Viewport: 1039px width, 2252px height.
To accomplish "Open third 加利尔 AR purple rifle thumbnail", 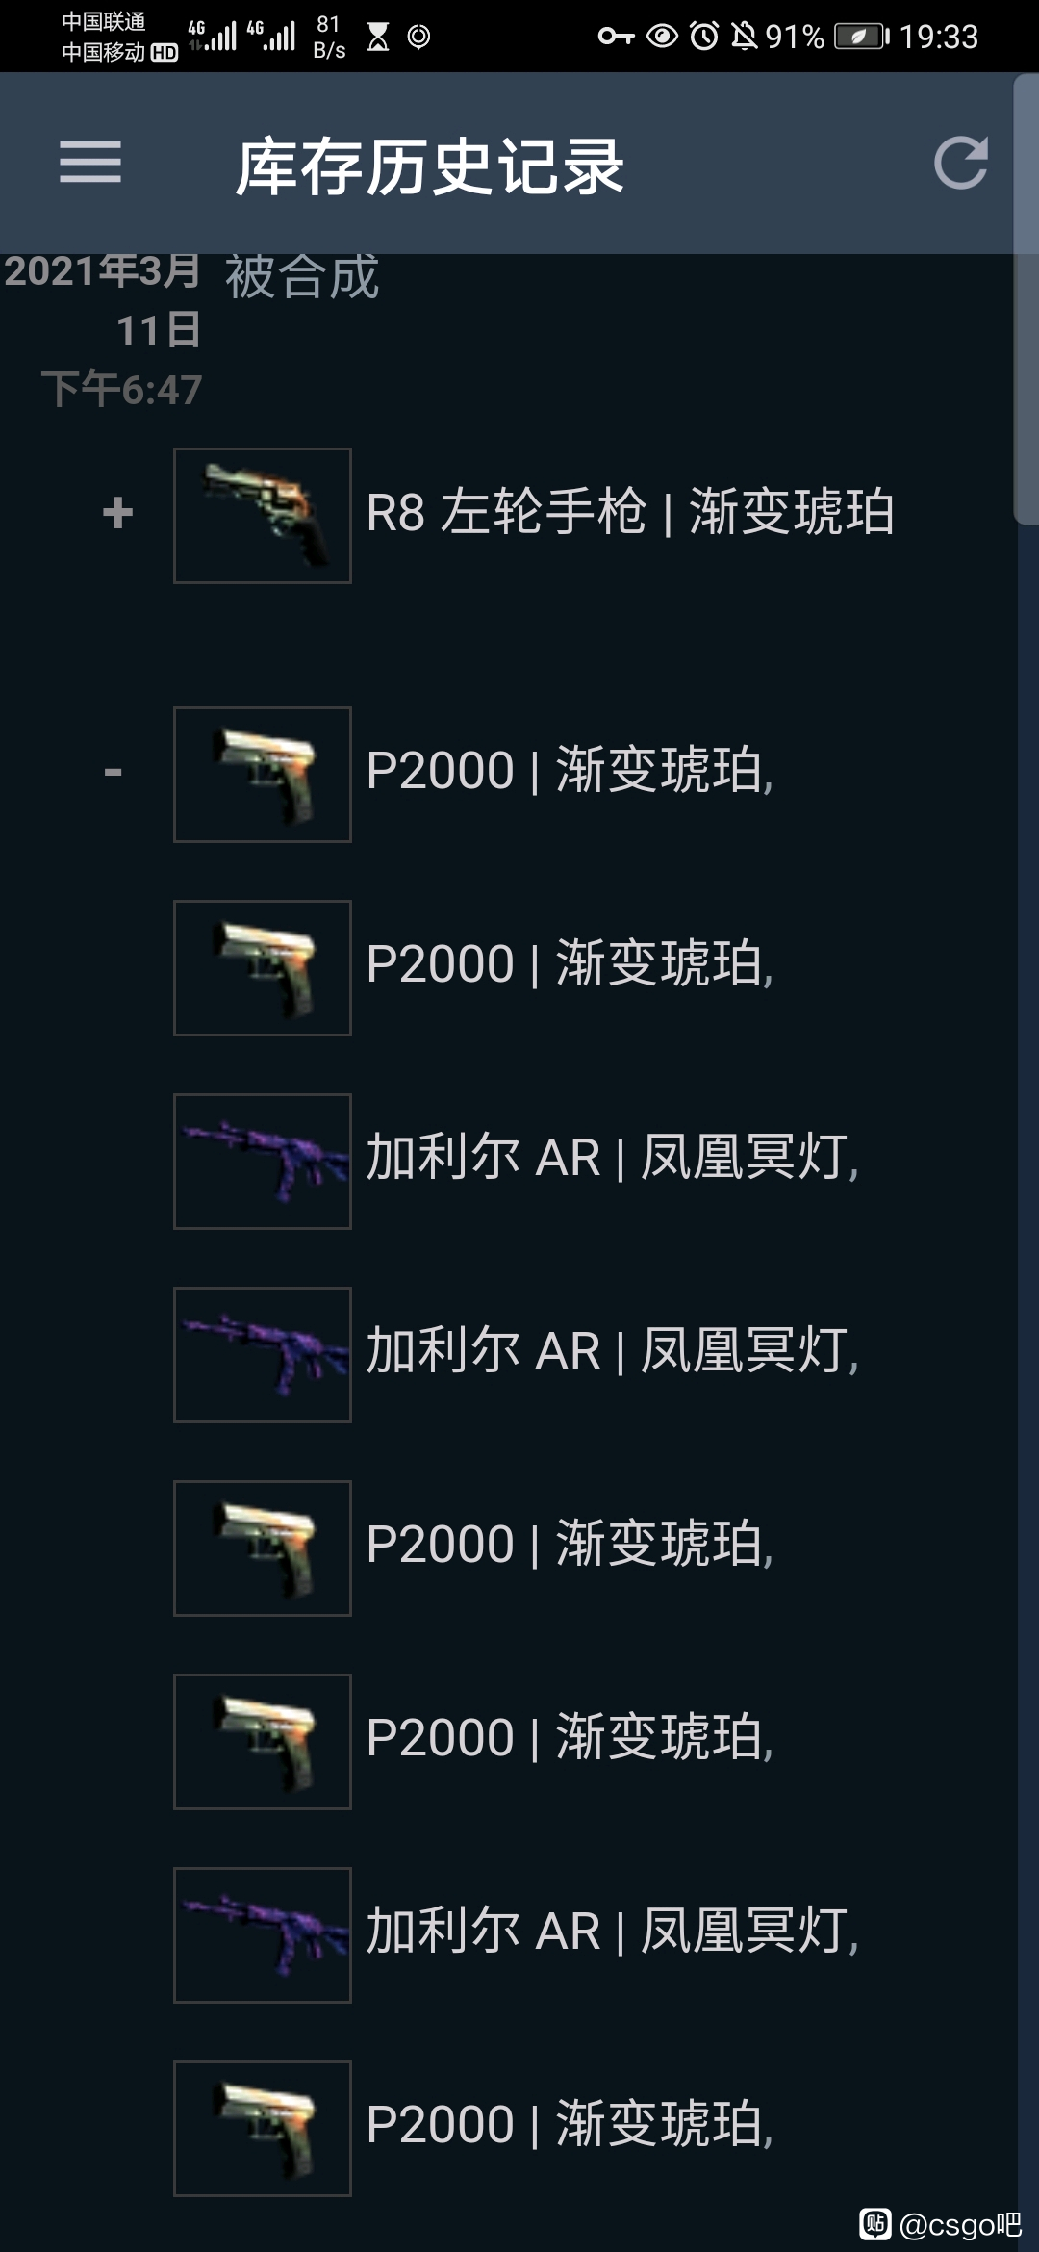I will [263, 1935].
